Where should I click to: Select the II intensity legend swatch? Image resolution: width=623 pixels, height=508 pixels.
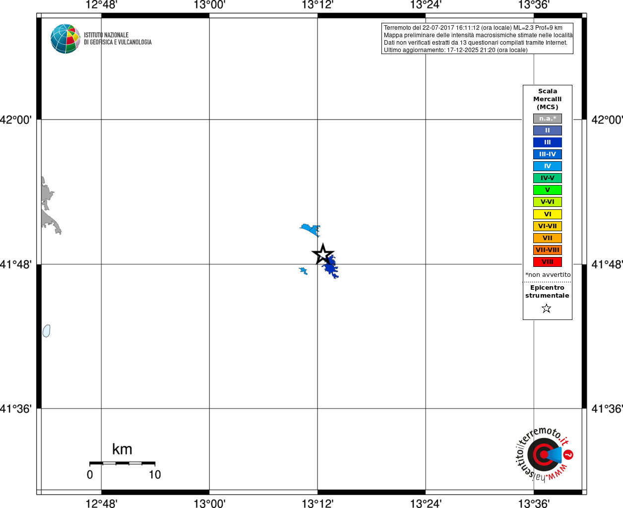(548, 130)
